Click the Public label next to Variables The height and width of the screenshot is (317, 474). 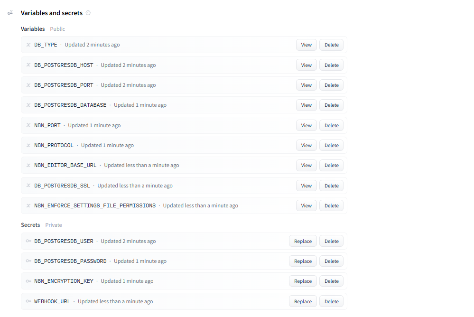tap(57, 29)
